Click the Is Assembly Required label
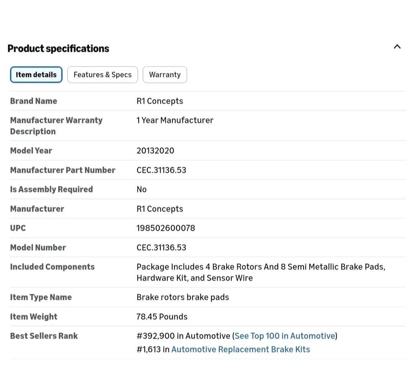 click(x=51, y=189)
